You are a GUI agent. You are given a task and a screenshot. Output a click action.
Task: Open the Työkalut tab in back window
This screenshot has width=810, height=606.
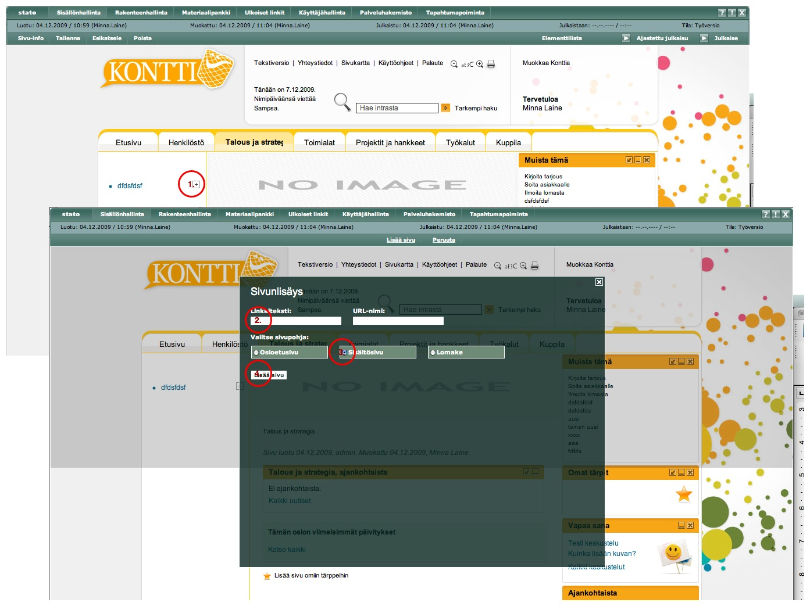pyautogui.click(x=460, y=142)
